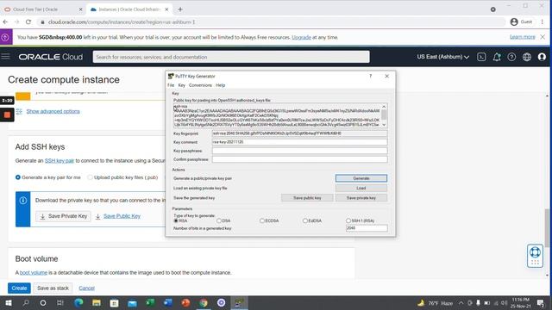
Task: Click the Learn more link
Action: [523, 37]
